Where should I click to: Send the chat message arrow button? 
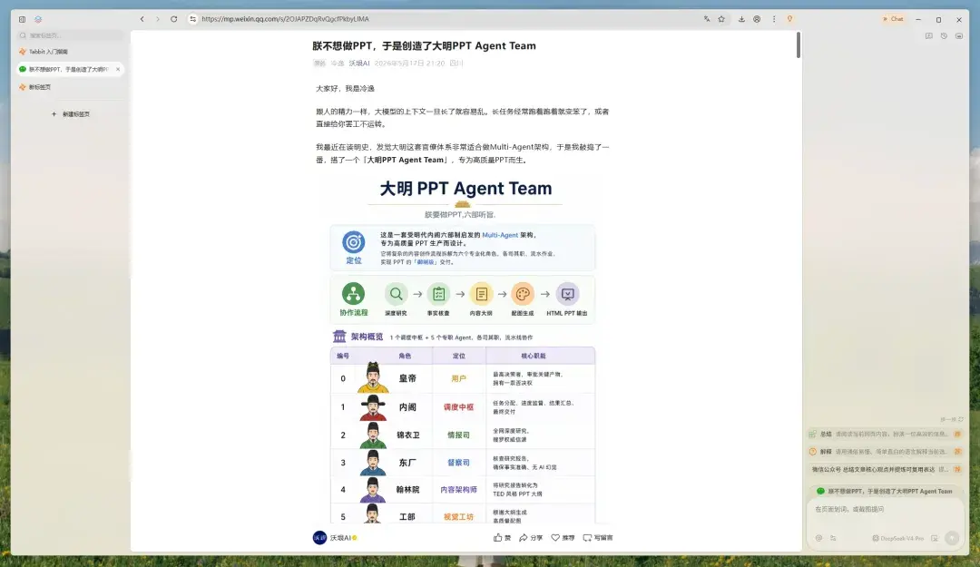952,538
